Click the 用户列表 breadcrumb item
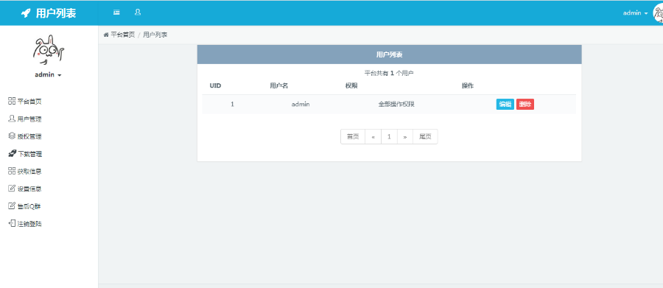 [x=155, y=35]
